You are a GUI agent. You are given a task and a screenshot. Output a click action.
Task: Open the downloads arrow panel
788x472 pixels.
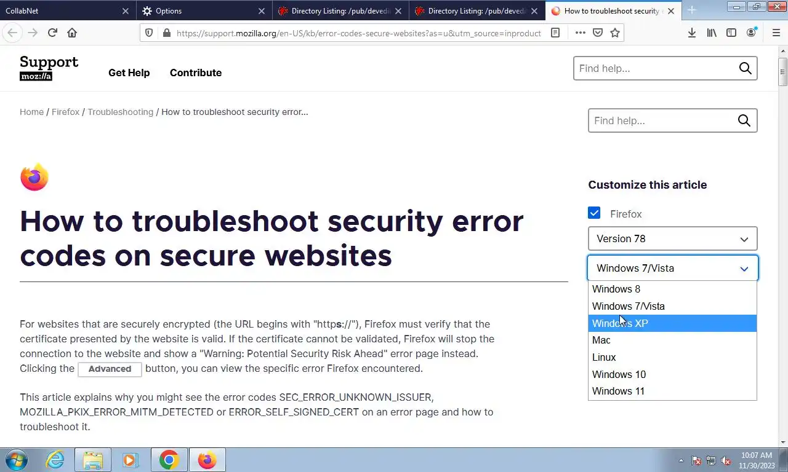click(692, 33)
